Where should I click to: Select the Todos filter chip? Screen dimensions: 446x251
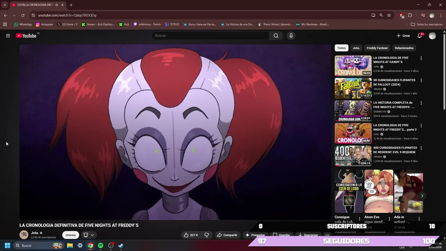pos(341,48)
